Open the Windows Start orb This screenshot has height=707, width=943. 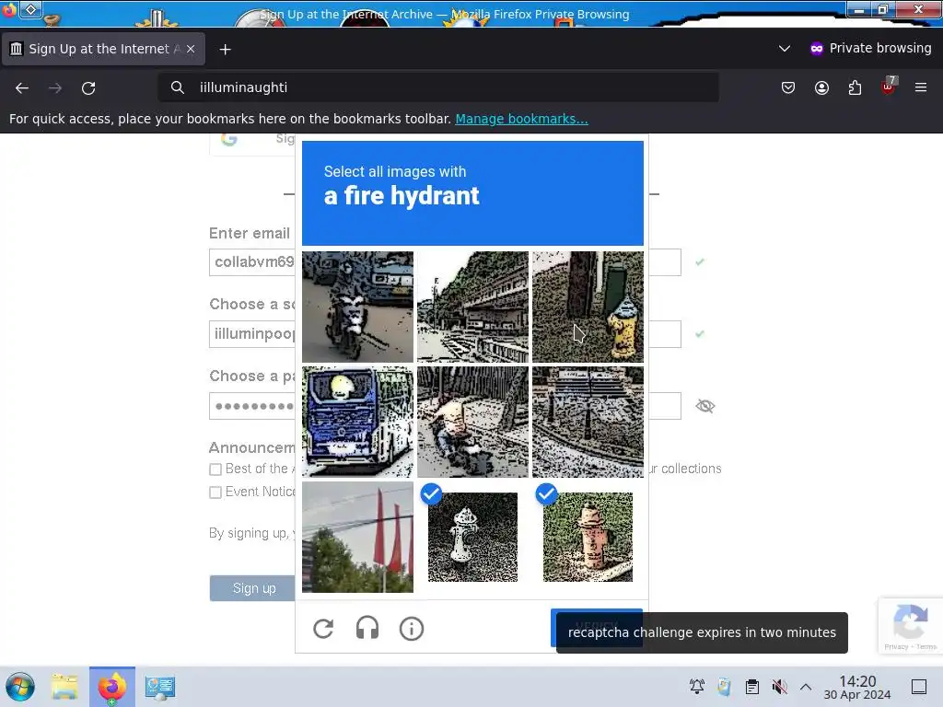pos(20,687)
